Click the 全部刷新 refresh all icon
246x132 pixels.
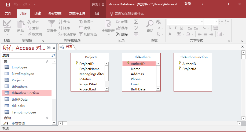coord(108,26)
